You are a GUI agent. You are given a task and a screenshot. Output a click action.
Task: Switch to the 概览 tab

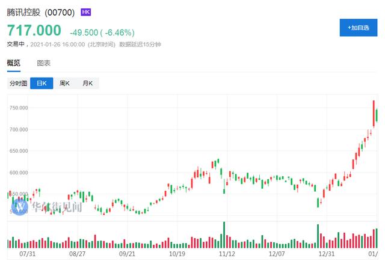[x=13, y=63]
